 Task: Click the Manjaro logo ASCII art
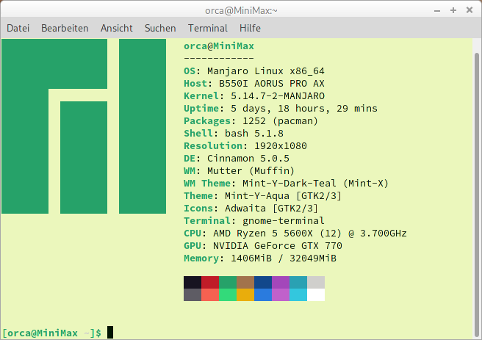tap(84, 126)
